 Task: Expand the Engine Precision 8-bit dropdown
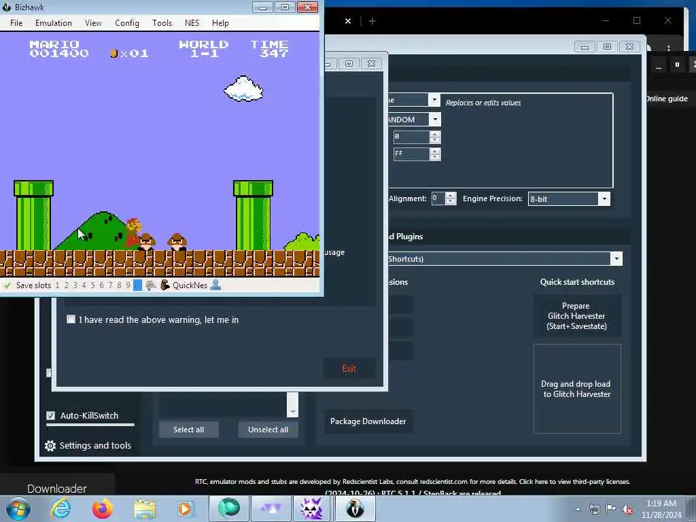pos(604,199)
